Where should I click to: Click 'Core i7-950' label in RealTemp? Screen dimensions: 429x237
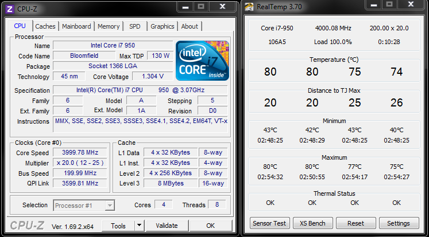click(277, 28)
